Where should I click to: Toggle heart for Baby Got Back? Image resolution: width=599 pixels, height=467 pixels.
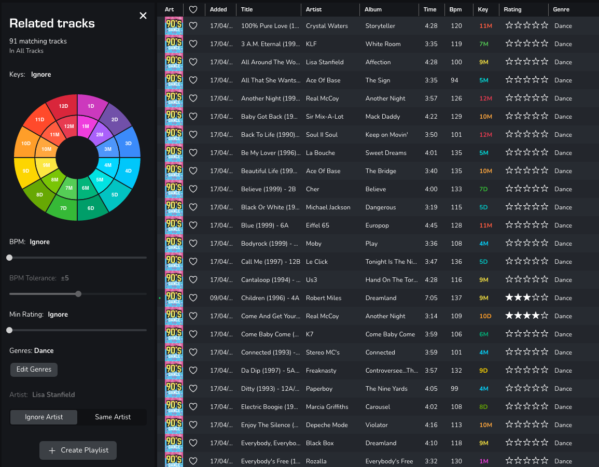coord(193,117)
